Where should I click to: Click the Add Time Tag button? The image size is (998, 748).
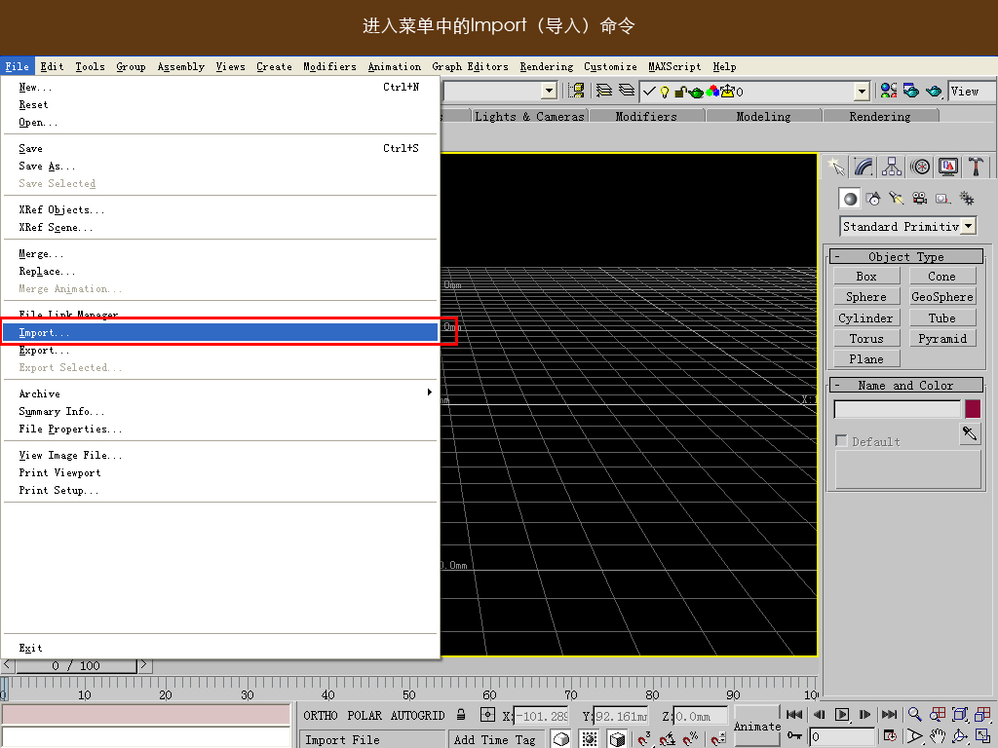[494, 739]
